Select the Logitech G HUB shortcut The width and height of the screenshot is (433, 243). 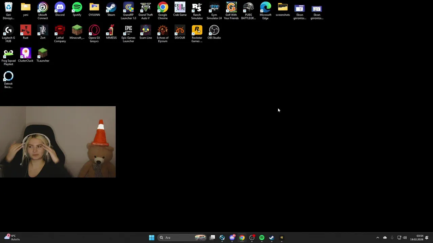click(x=8, y=34)
